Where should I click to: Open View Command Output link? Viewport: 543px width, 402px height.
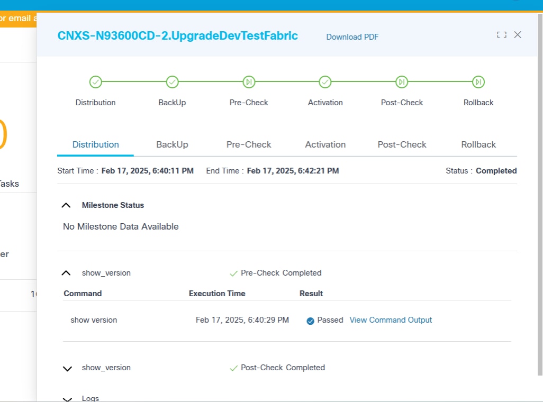(391, 320)
